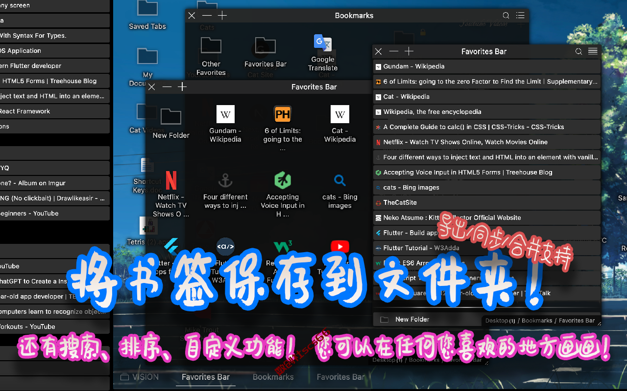Open the My Documents desktop folder
This screenshot has height=391, width=627.
[x=147, y=56]
